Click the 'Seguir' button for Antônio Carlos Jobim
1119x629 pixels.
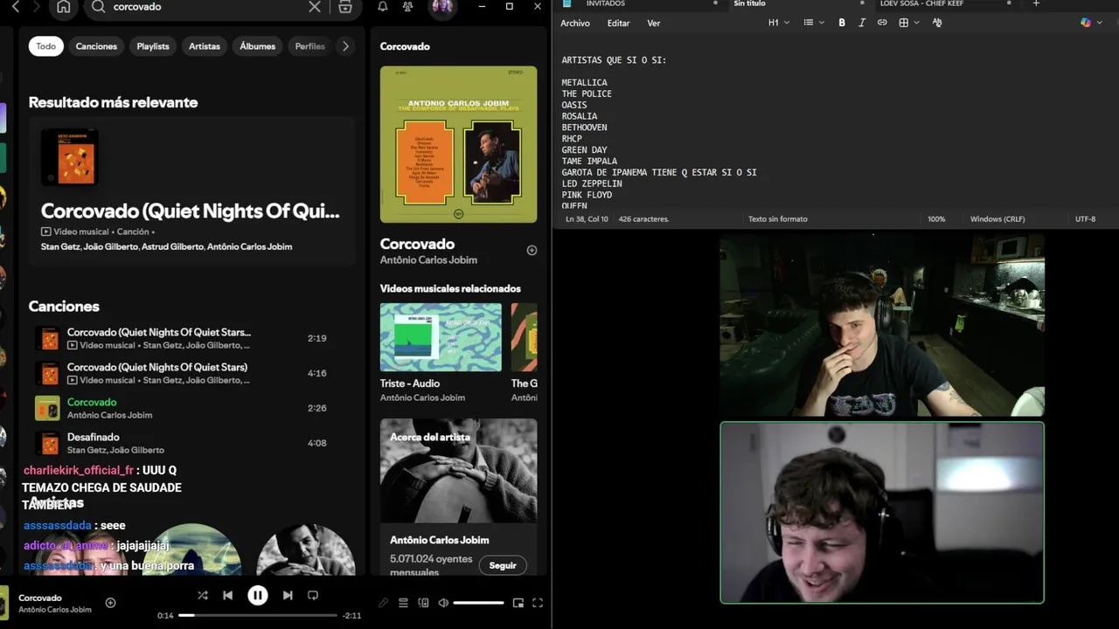tap(503, 565)
